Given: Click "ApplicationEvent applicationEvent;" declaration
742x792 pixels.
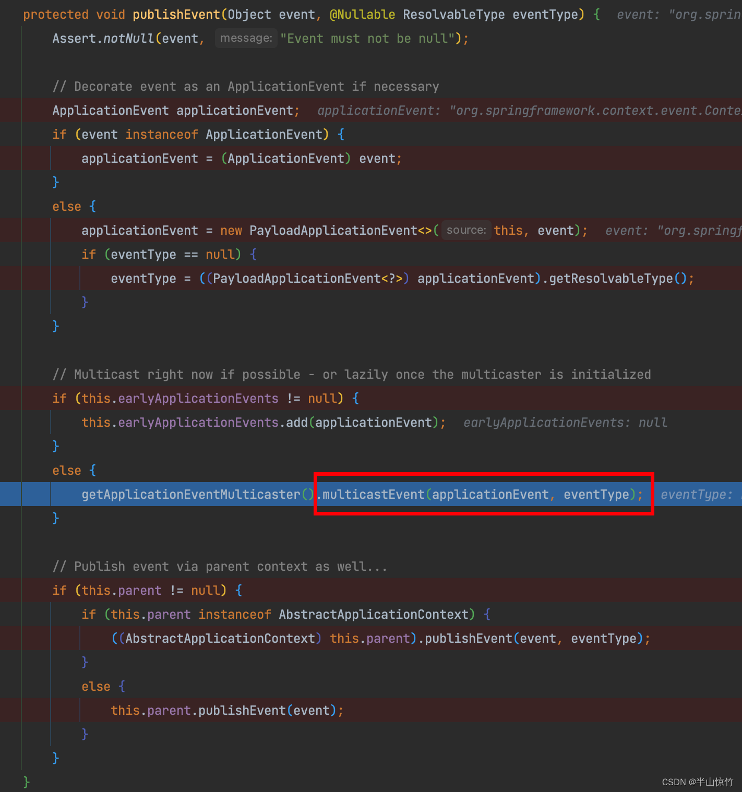Looking at the screenshot, I should (176, 111).
